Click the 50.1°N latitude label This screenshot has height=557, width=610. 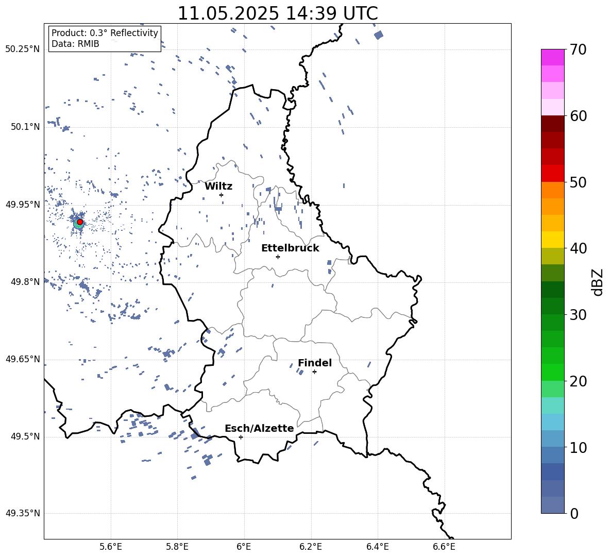point(25,127)
